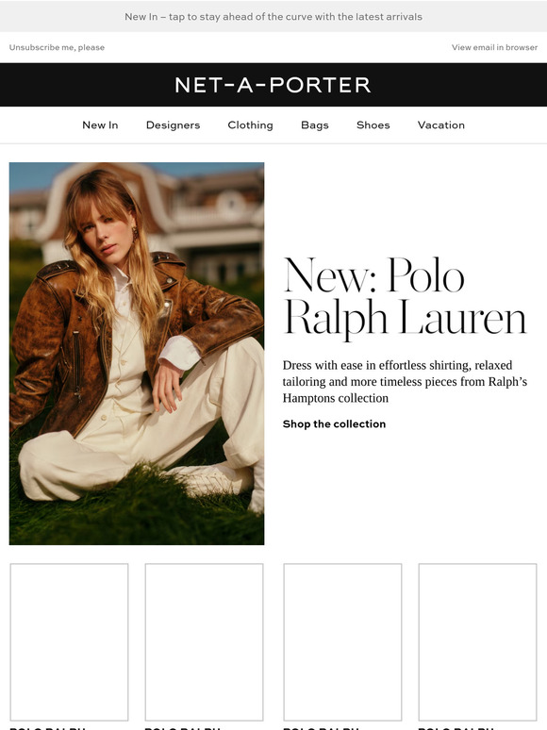This screenshot has width=547, height=730.
Task: Click Shop the collection link
Action: coord(334,423)
